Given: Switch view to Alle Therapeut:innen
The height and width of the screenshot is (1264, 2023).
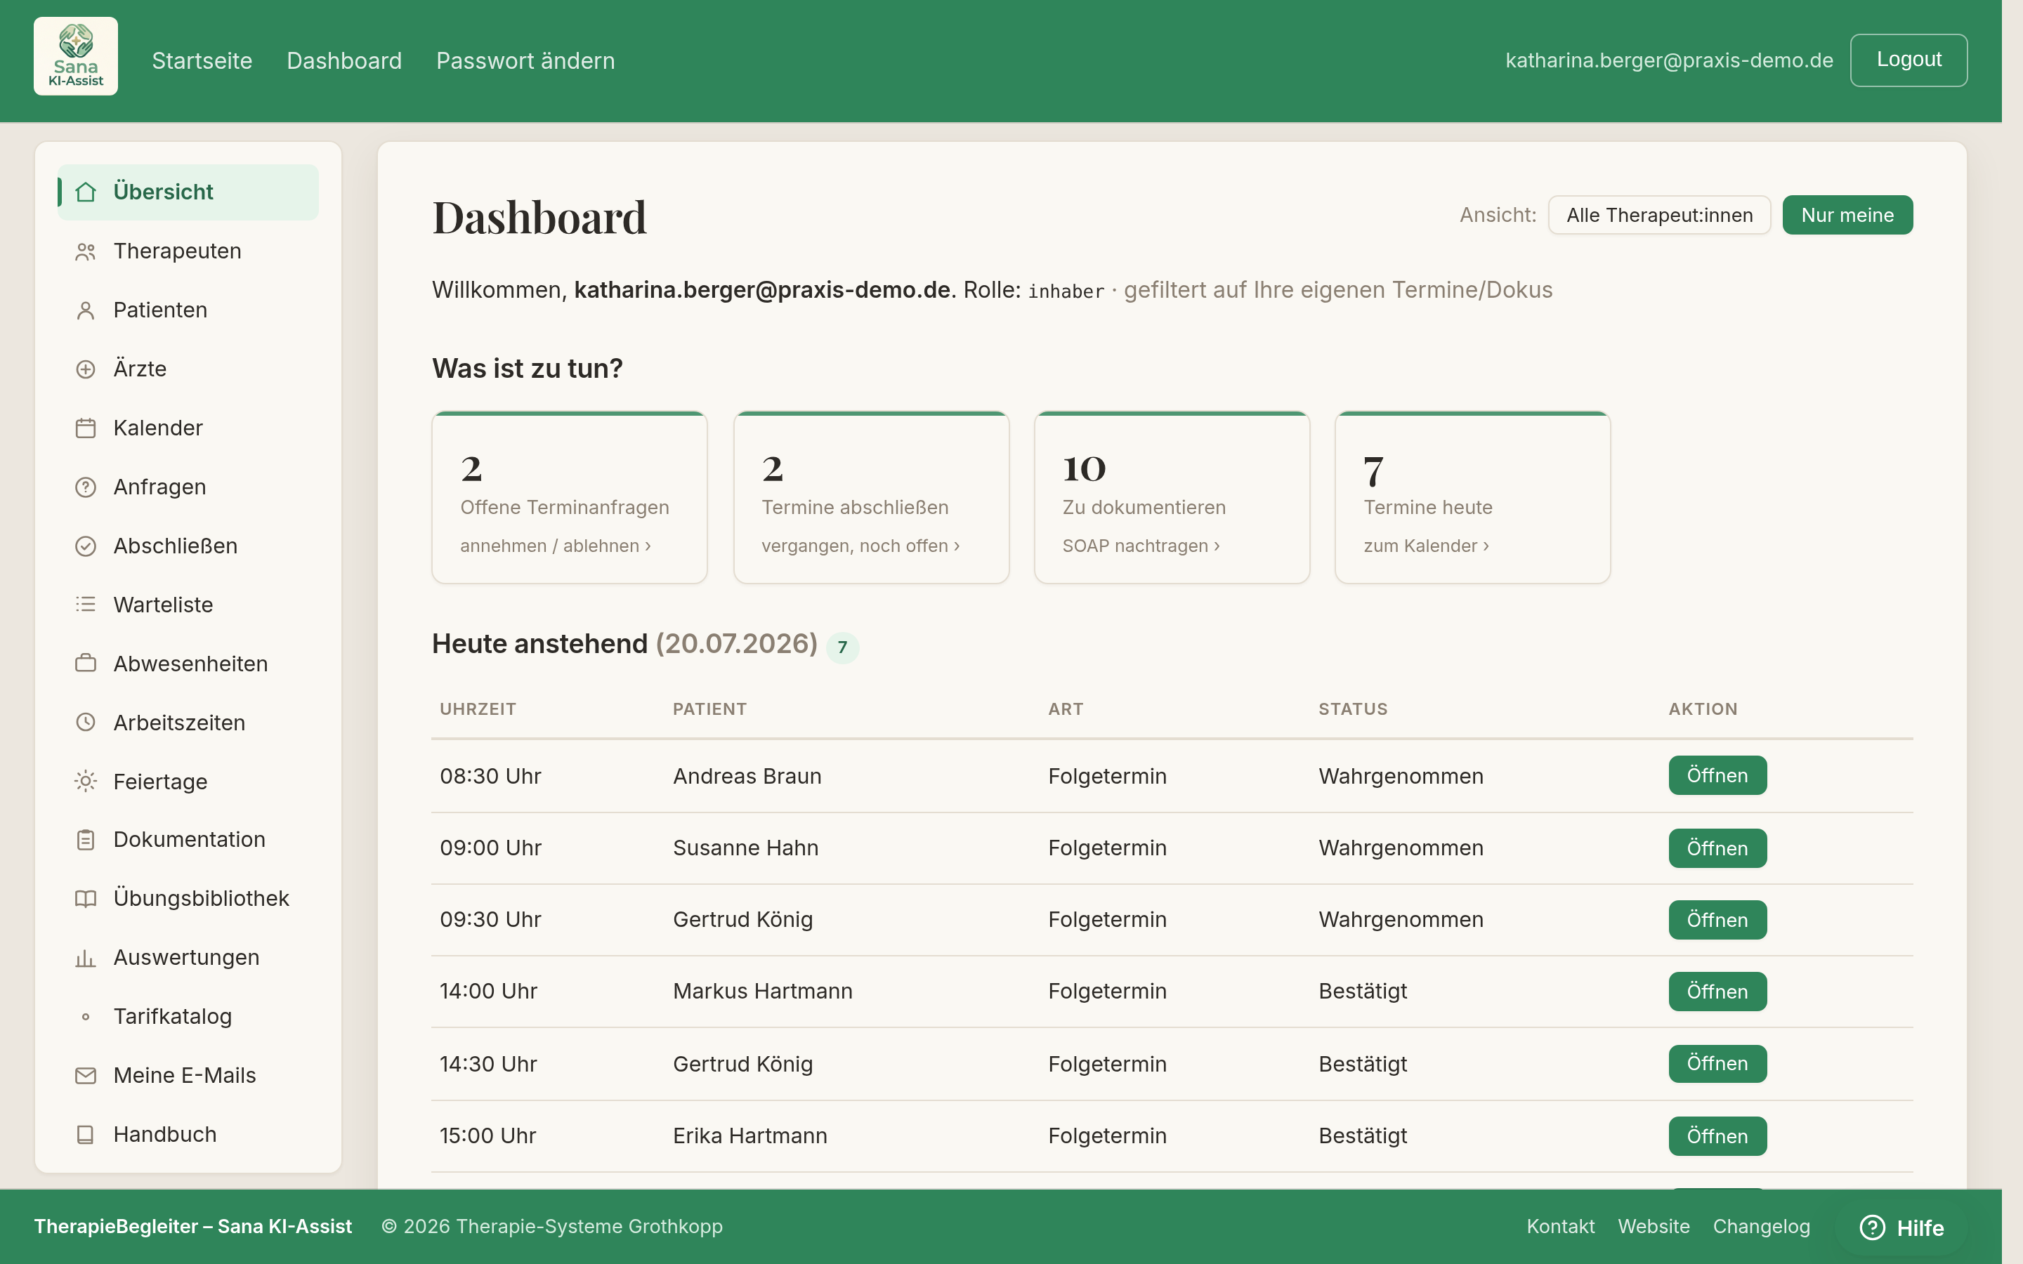Looking at the screenshot, I should (1658, 215).
